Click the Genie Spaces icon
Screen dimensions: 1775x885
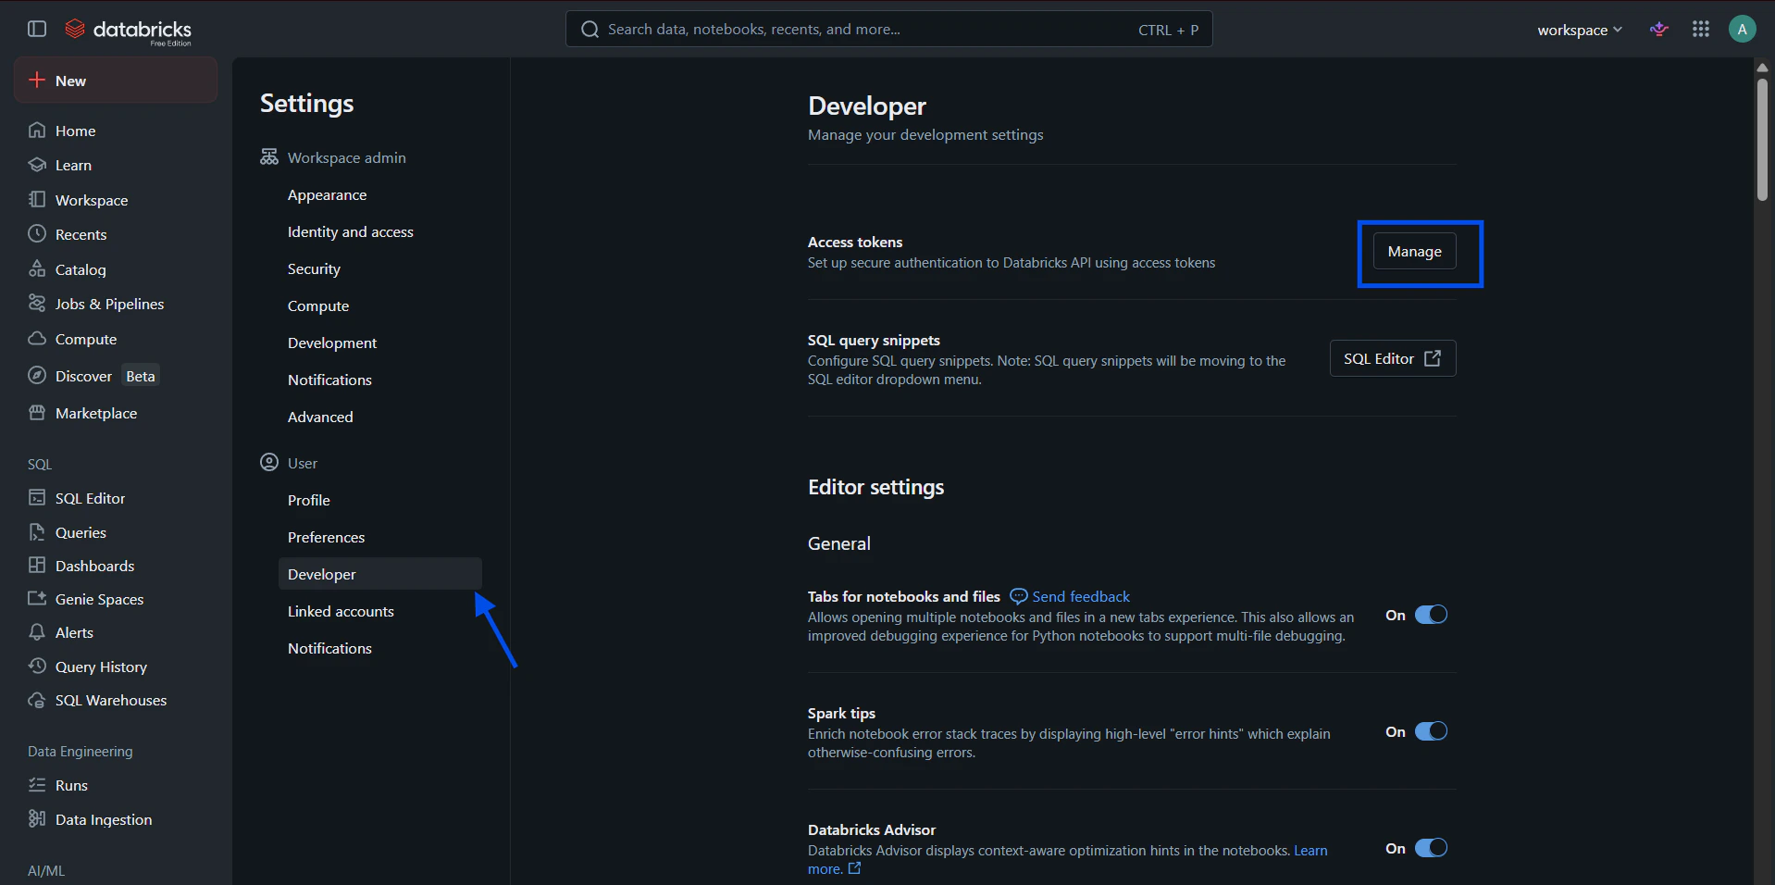click(x=37, y=599)
